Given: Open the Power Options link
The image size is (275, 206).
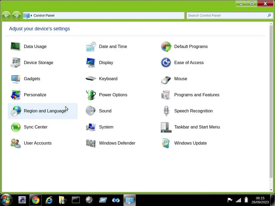Looking at the screenshot, I should [x=113, y=95].
